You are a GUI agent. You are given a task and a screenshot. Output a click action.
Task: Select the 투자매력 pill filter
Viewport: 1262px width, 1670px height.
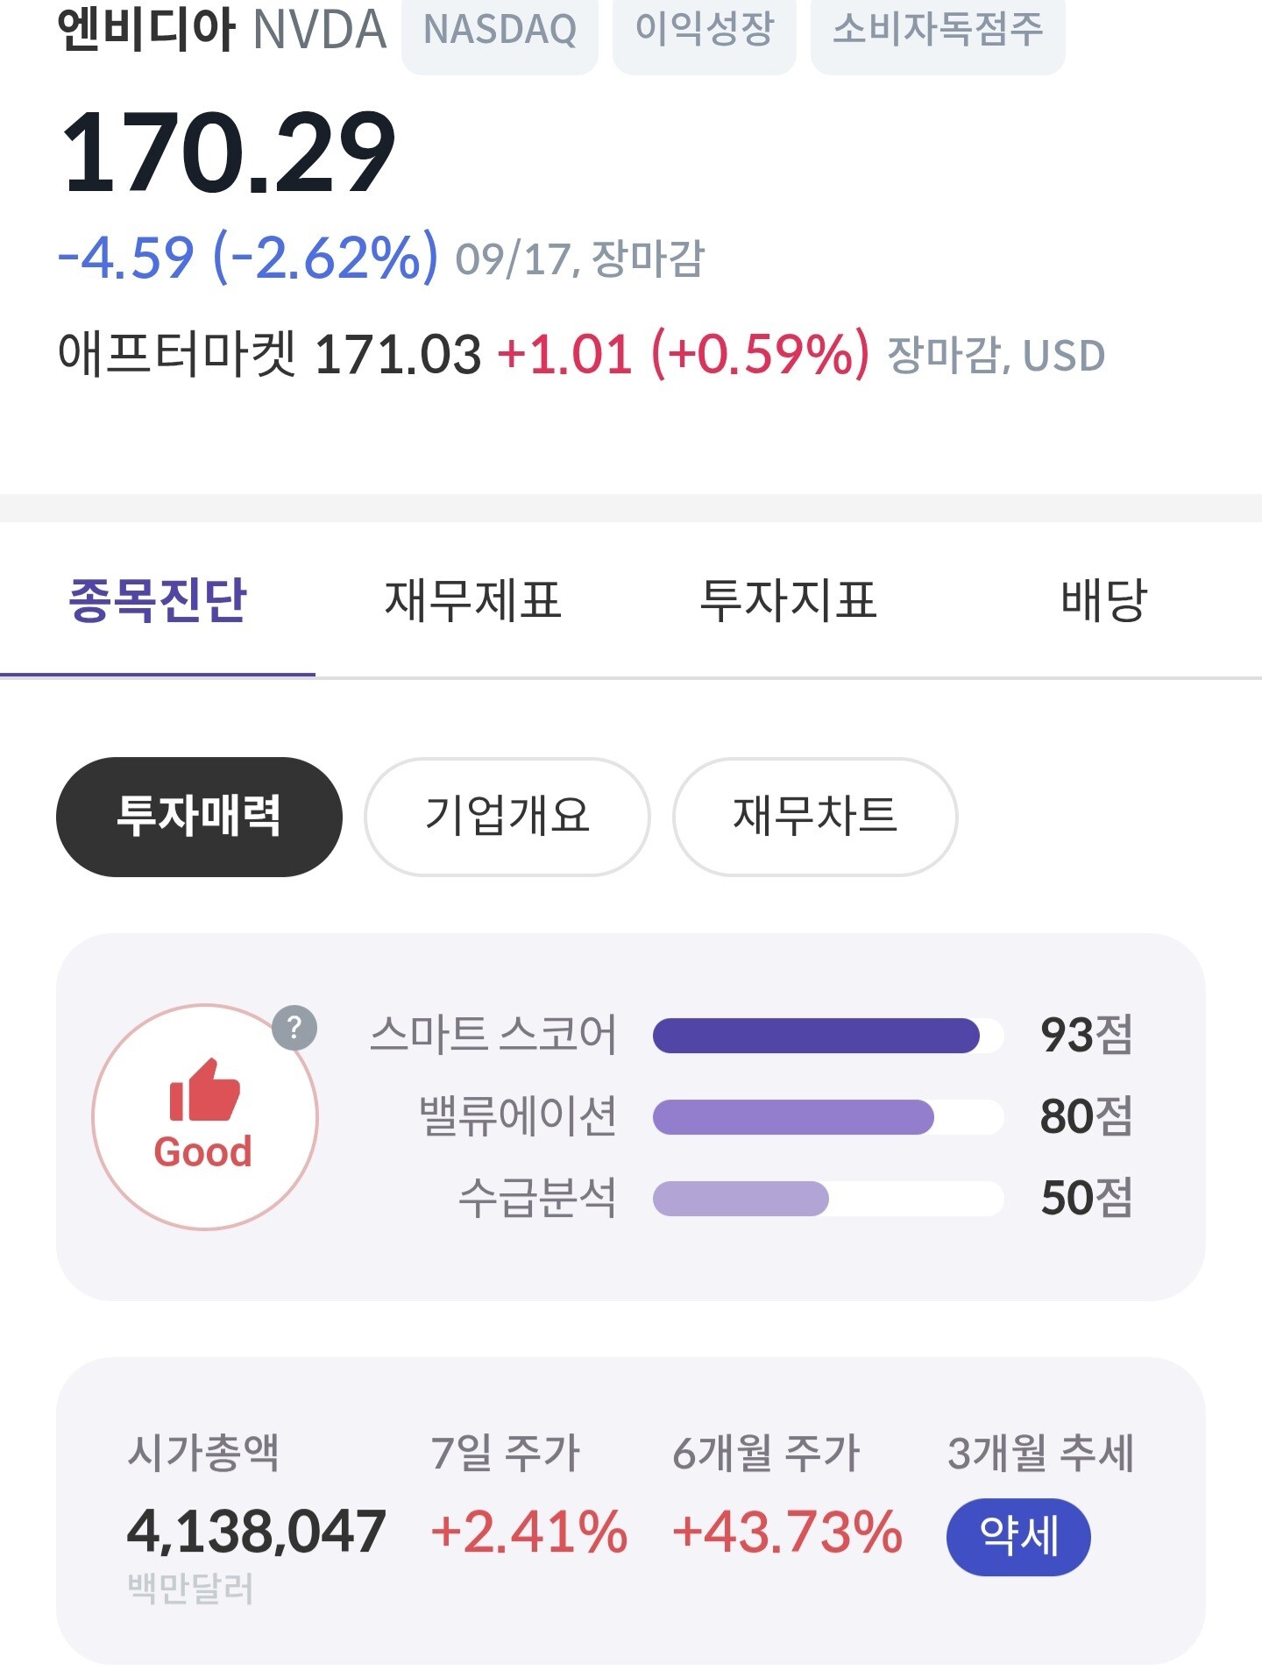[199, 817]
